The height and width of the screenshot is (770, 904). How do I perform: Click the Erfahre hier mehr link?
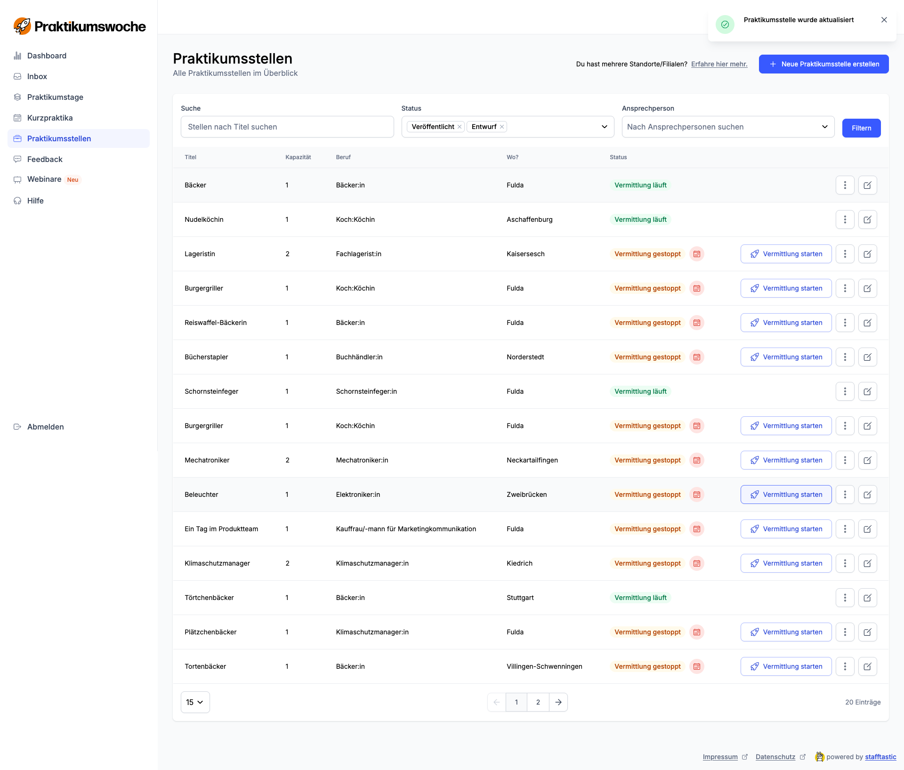click(x=719, y=64)
